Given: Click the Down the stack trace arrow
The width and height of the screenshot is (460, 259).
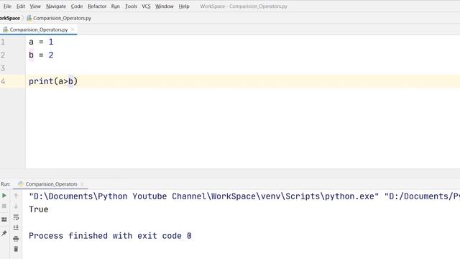Looking at the screenshot, I should 16,206.
